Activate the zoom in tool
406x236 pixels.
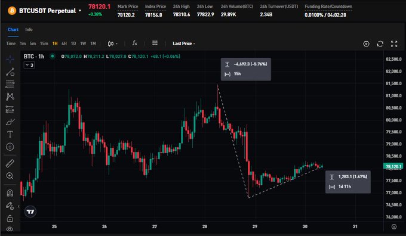(x=10, y=176)
